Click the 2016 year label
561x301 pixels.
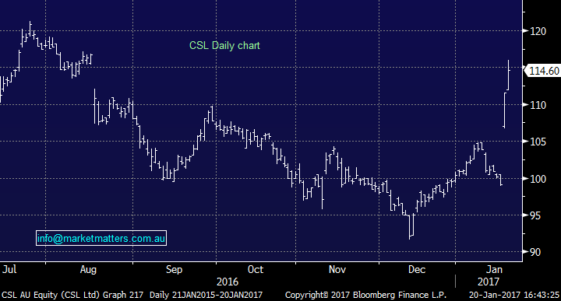(228, 282)
